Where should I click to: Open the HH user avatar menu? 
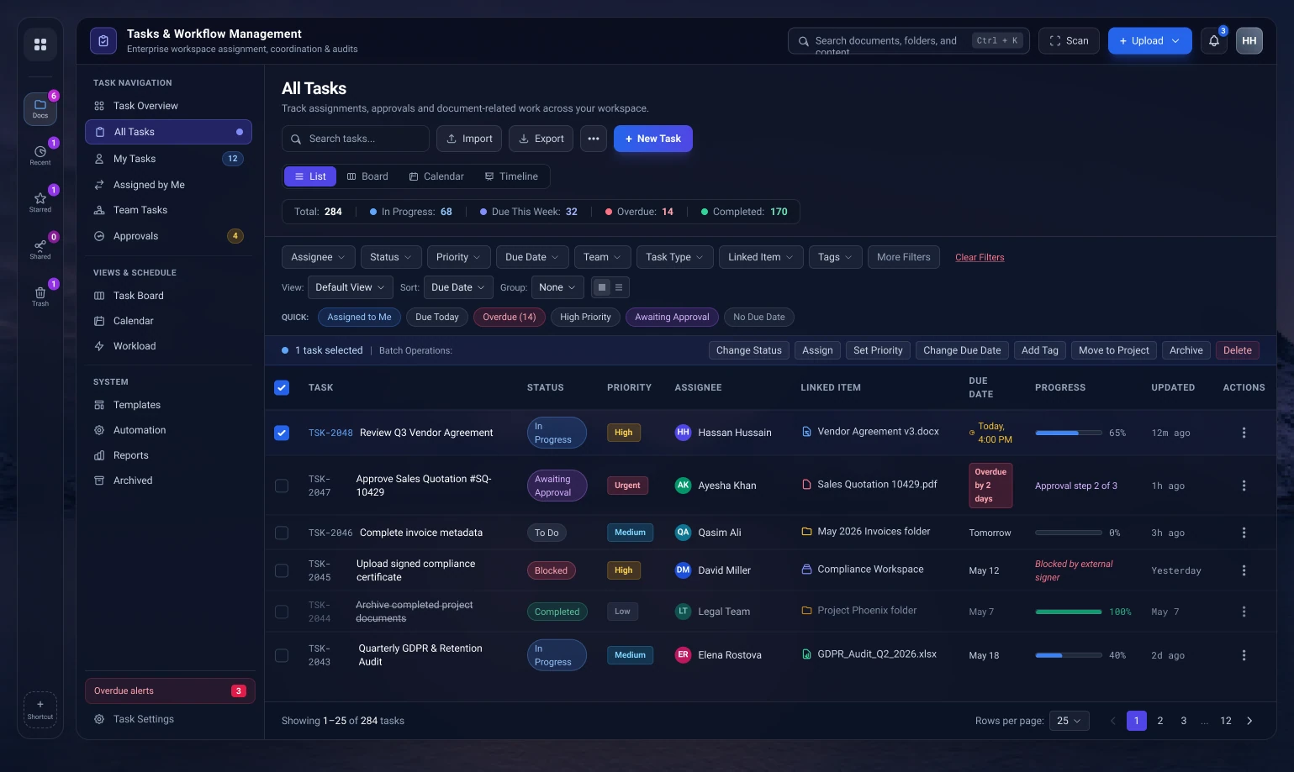(x=1249, y=40)
